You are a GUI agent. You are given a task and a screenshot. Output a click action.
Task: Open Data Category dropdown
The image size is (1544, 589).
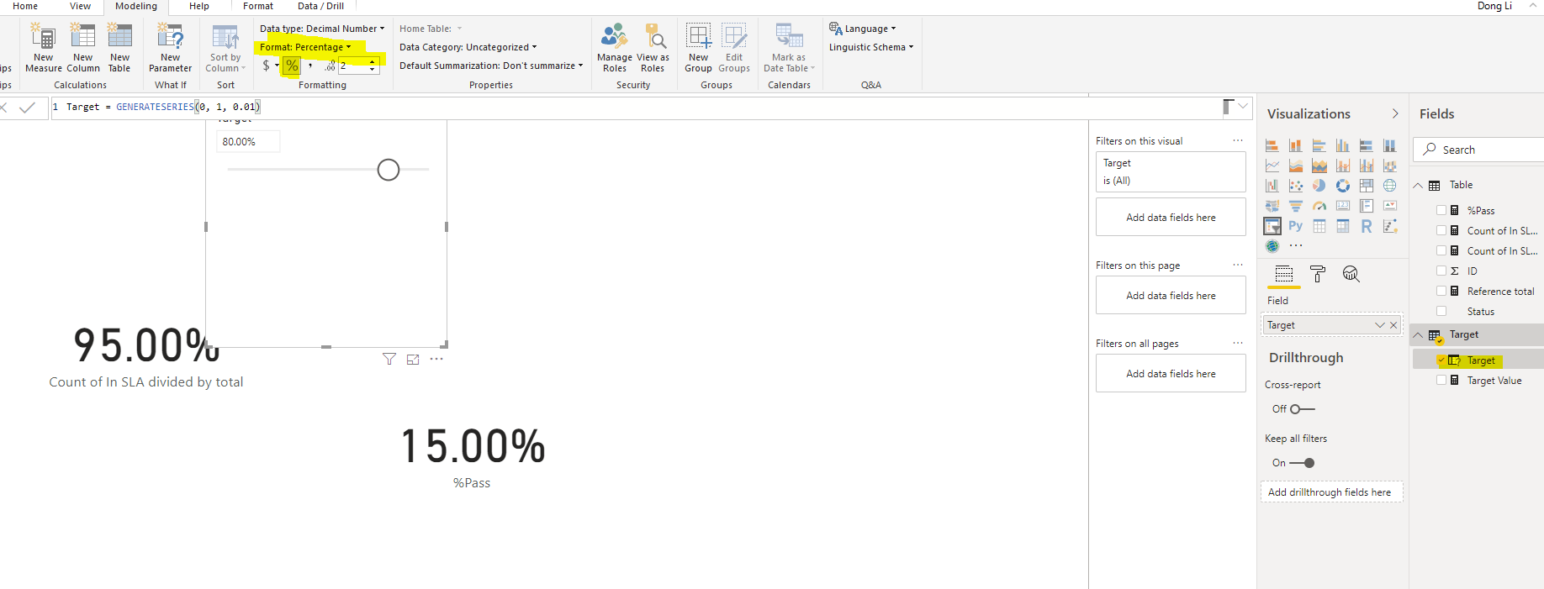coord(468,47)
